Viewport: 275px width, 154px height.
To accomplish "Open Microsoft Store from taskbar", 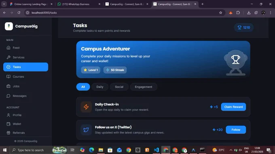I will (x=110, y=150).
